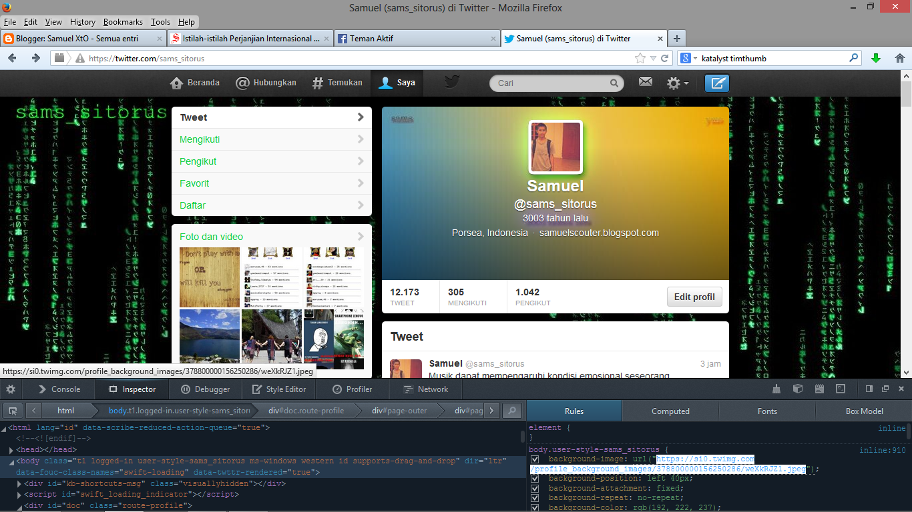Viewport: 912px width, 512px height.
Task: Click the magnifier in Twitter Cari box
Action: click(x=614, y=83)
